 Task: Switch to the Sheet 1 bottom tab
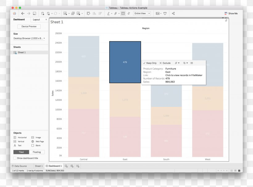click(x=39, y=166)
